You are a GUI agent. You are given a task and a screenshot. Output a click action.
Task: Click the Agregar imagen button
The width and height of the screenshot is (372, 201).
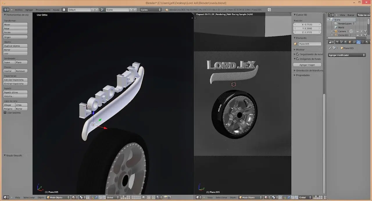[307, 65]
